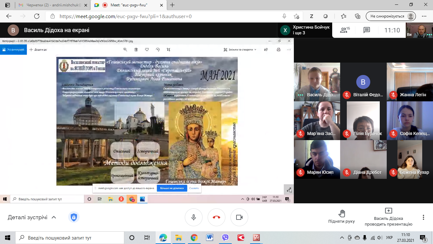The image size is (433, 244).
Task: Toggle site microphone permission in address bar
Action: [x=284, y=16]
